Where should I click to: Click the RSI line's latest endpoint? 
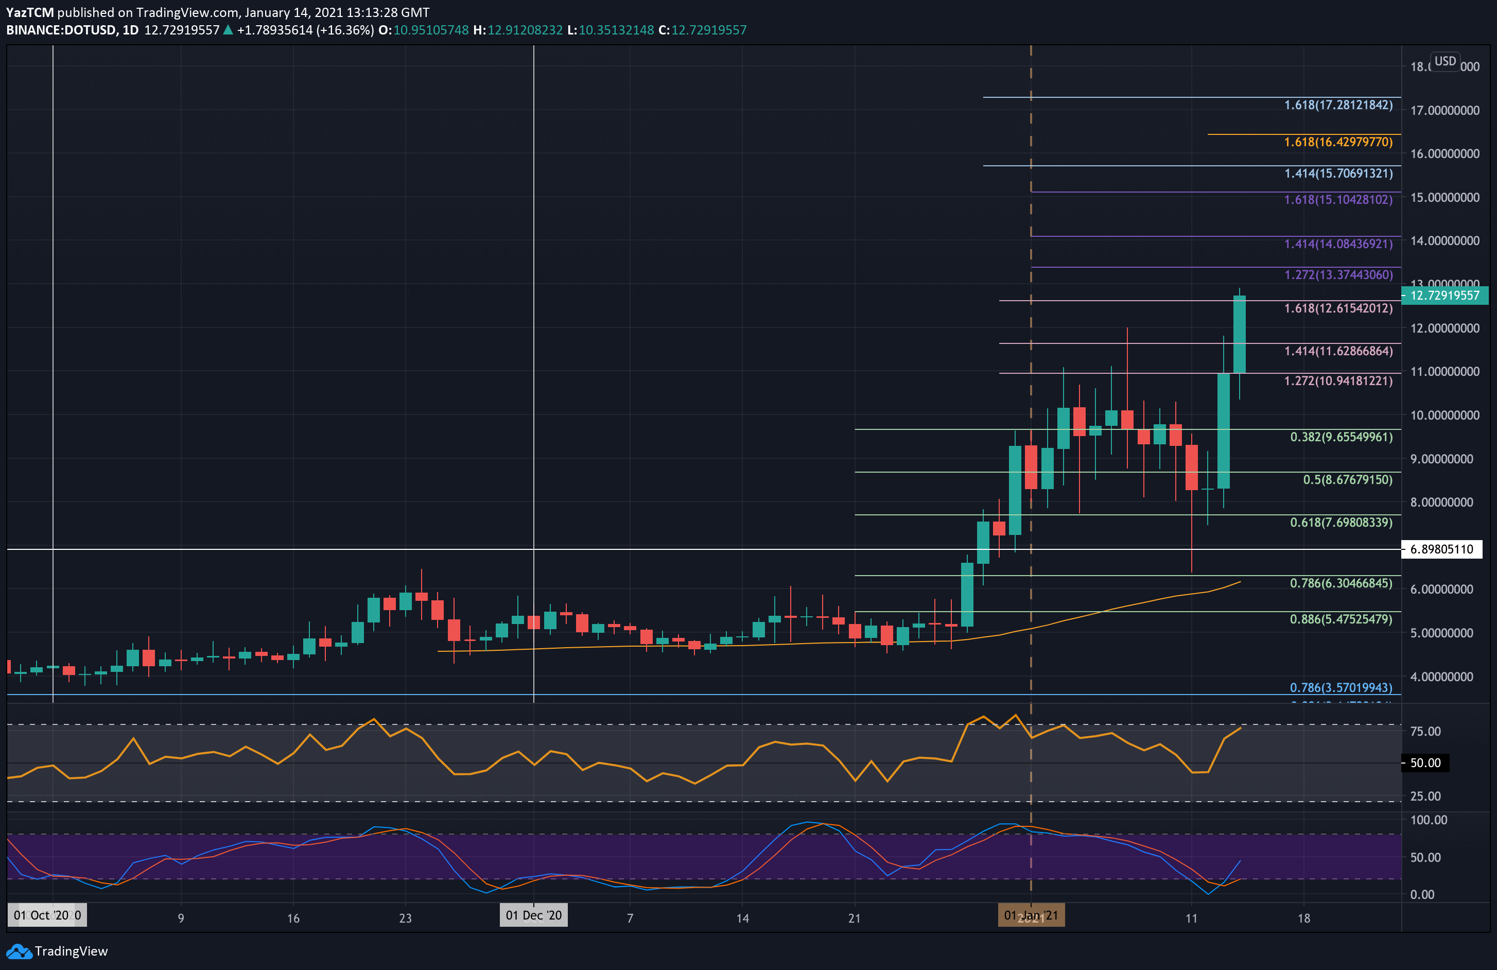pyautogui.click(x=1240, y=728)
